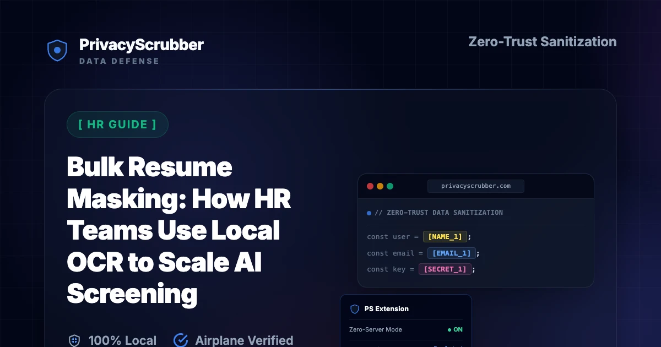
Task: Click the checkmark badge beside Airplane Verified
Action: [x=181, y=340]
